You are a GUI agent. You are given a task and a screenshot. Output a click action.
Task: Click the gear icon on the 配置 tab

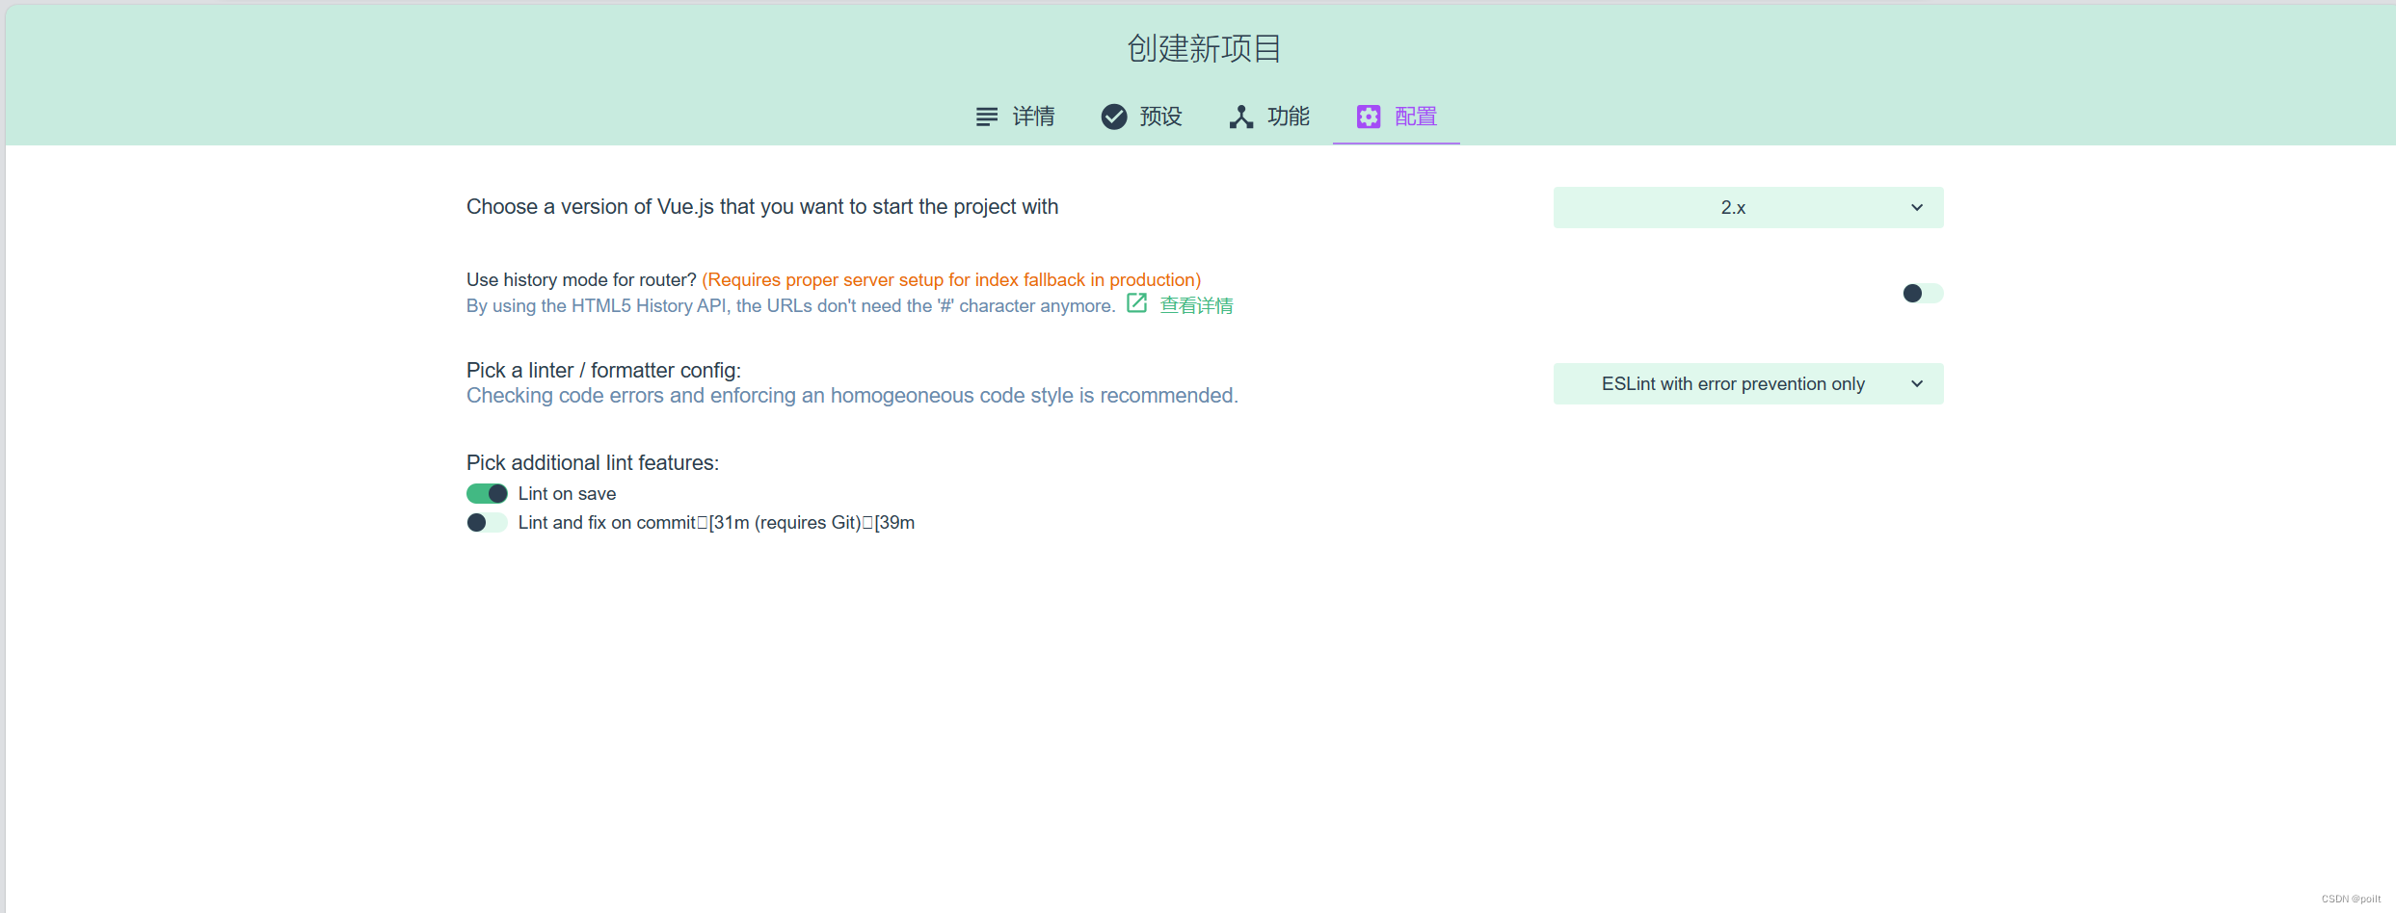tap(1368, 116)
